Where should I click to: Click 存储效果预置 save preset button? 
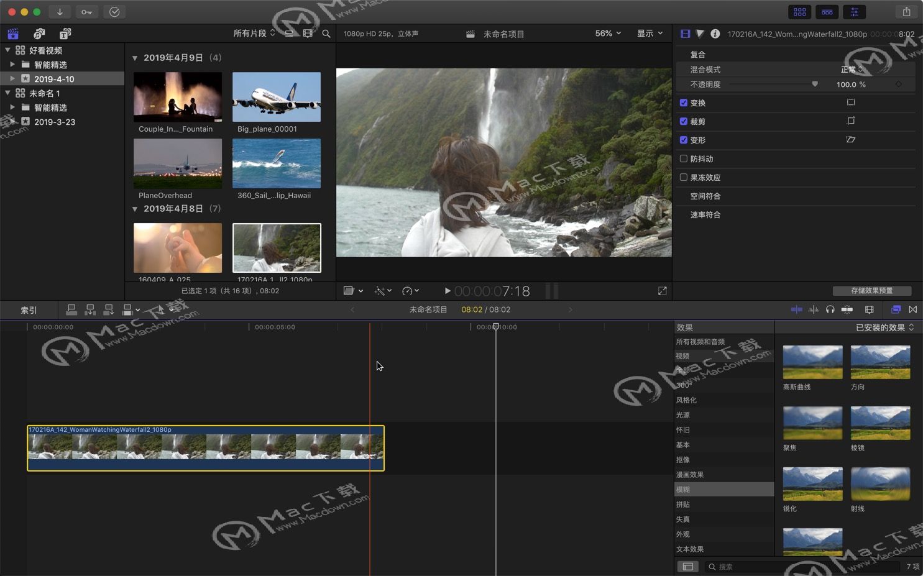(872, 291)
